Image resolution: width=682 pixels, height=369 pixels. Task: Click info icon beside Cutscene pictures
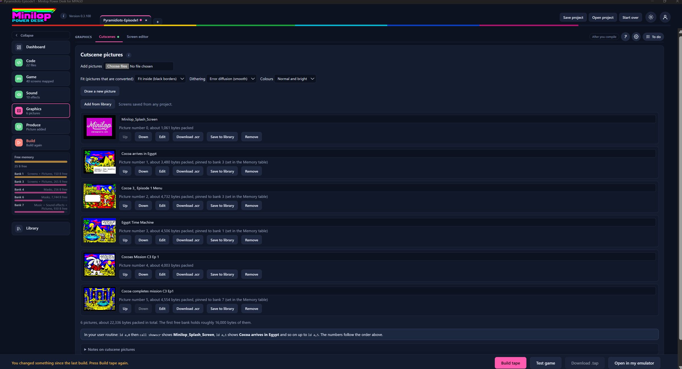128,55
